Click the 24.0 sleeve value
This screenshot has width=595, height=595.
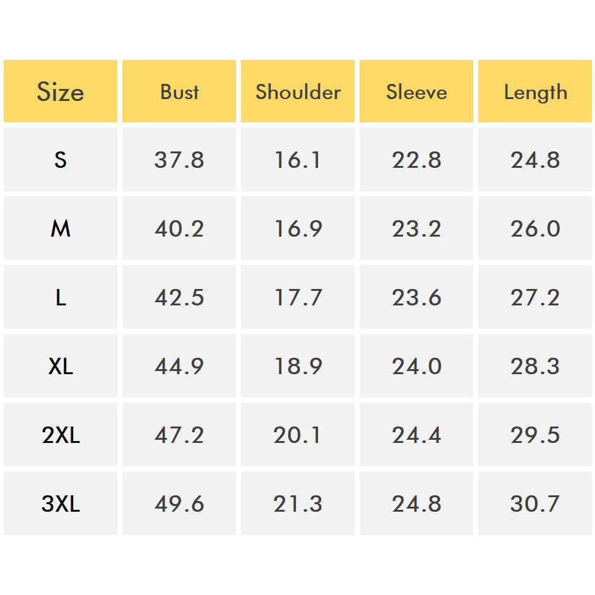click(416, 366)
